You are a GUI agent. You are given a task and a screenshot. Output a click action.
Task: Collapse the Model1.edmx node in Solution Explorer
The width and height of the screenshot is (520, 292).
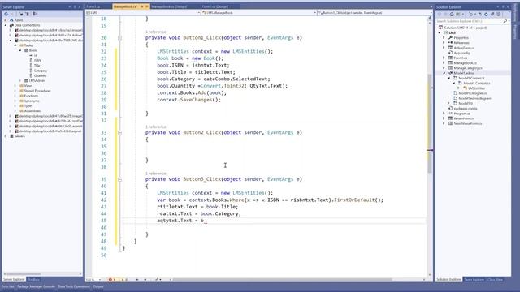click(444, 73)
